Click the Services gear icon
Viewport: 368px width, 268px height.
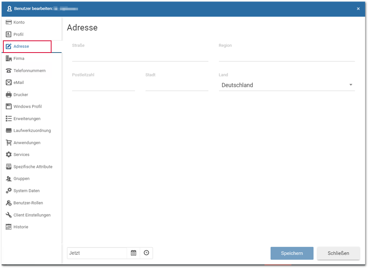pos(9,154)
